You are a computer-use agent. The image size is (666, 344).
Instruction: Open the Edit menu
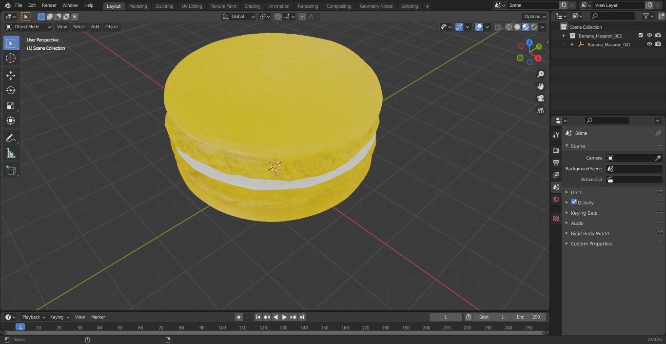pyautogui.click(x=32, y=5)
